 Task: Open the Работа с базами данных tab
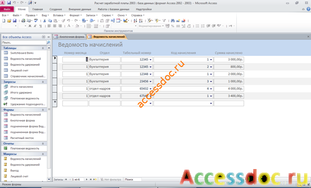click(114, 9)
